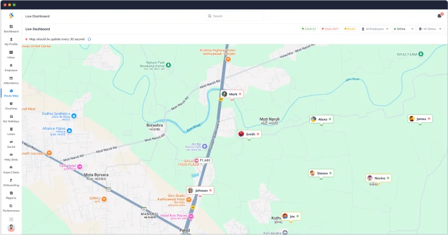Select Joe's marker on the map
Viewport: 448px width, 235px height.
point(291,217)
